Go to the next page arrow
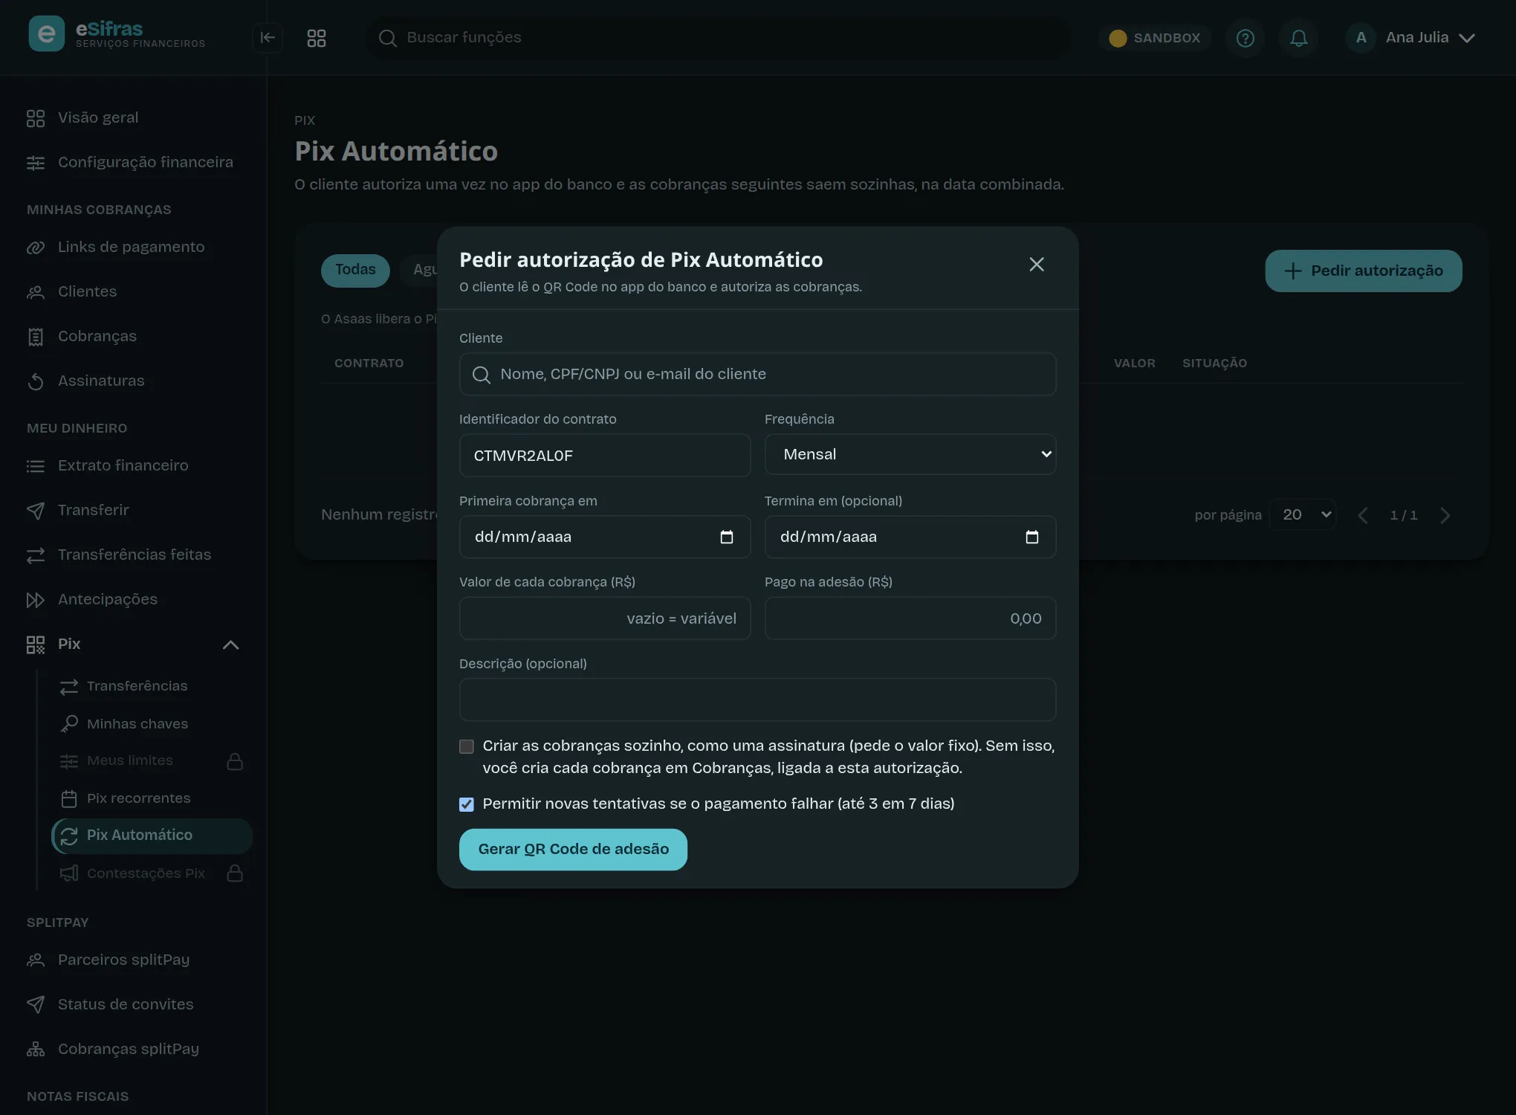The height and width of the screenshot is (1115, 1516). [1445, 515]
